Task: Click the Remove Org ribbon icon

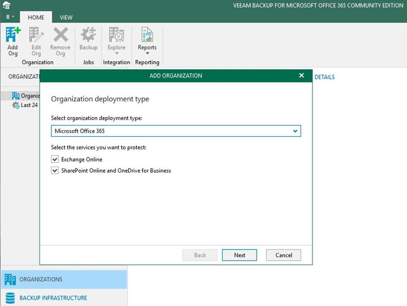Action: 60,35
